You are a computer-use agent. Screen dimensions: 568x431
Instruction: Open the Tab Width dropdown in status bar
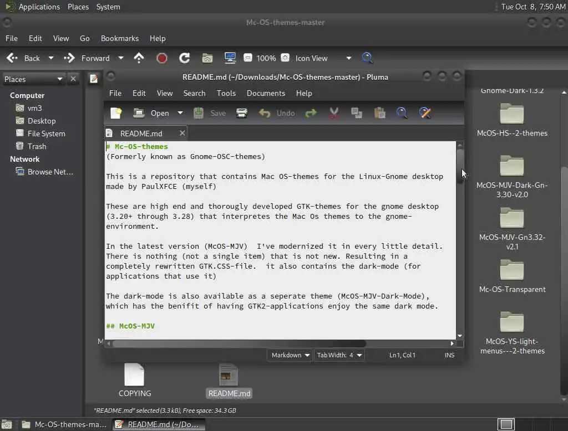coord(339,355)
